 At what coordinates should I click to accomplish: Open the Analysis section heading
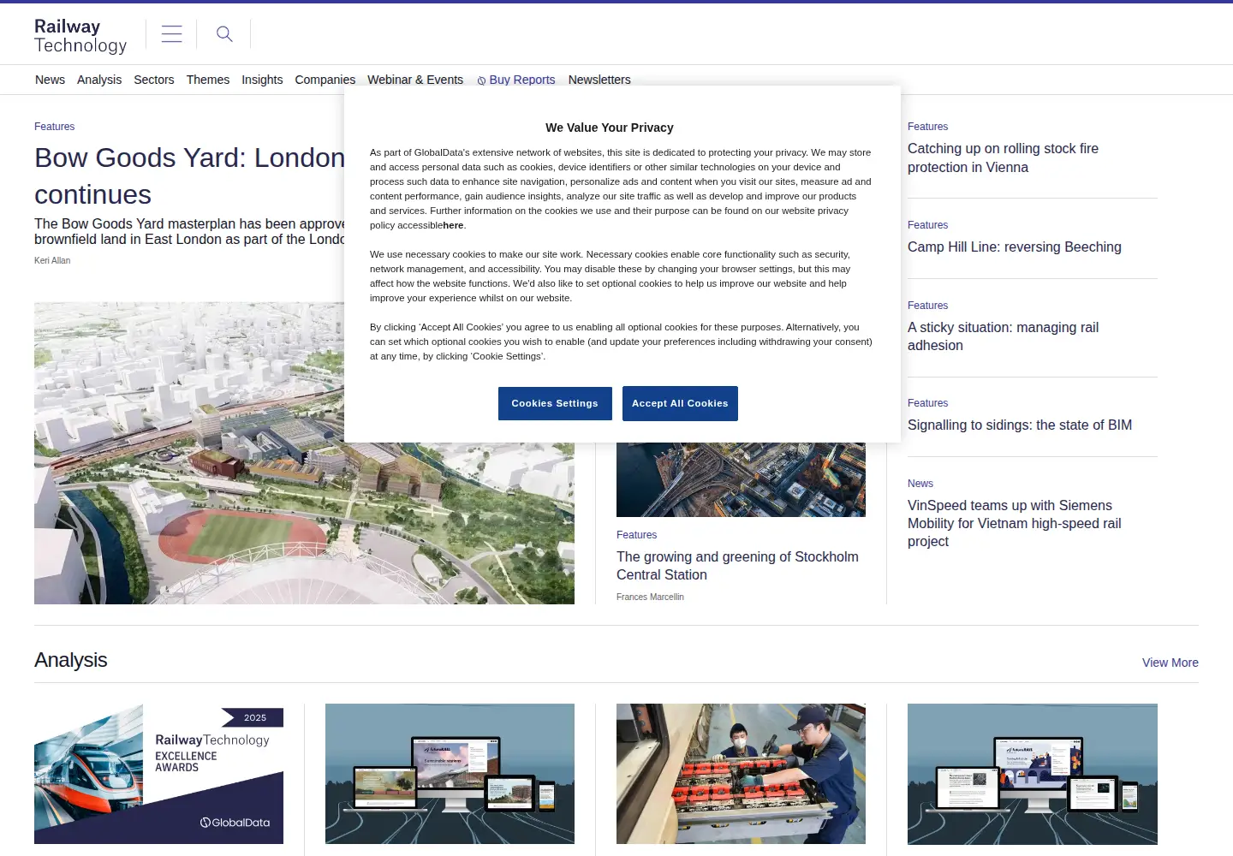point(71,660)
